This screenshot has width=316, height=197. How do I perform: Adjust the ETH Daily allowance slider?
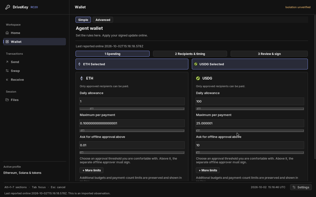132,109
